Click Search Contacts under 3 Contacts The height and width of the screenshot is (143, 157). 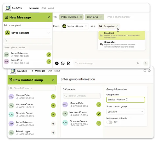(82, 96)
